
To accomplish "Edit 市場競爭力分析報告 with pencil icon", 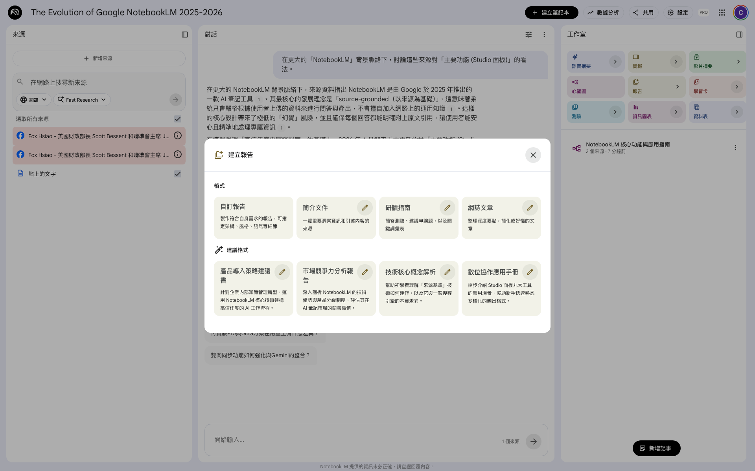I will (x=365, y=272).
